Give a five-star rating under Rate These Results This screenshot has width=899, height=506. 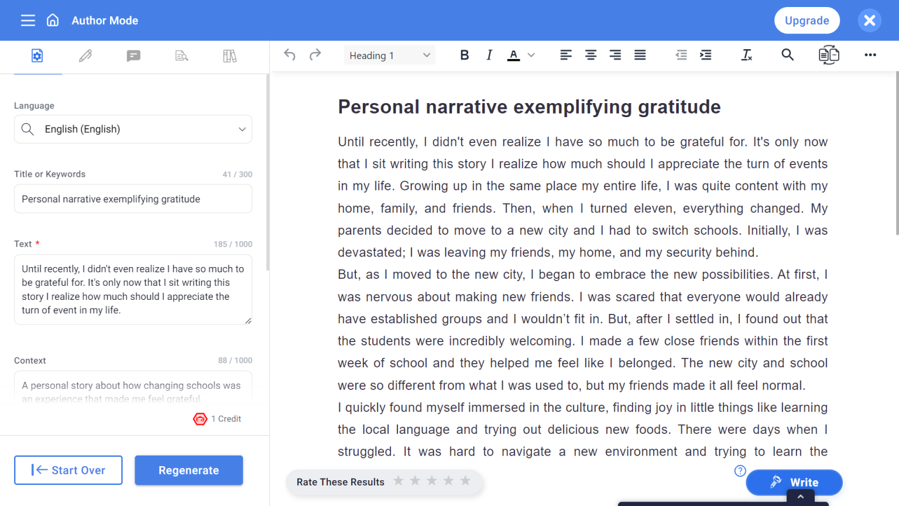(x=465, y=480)
